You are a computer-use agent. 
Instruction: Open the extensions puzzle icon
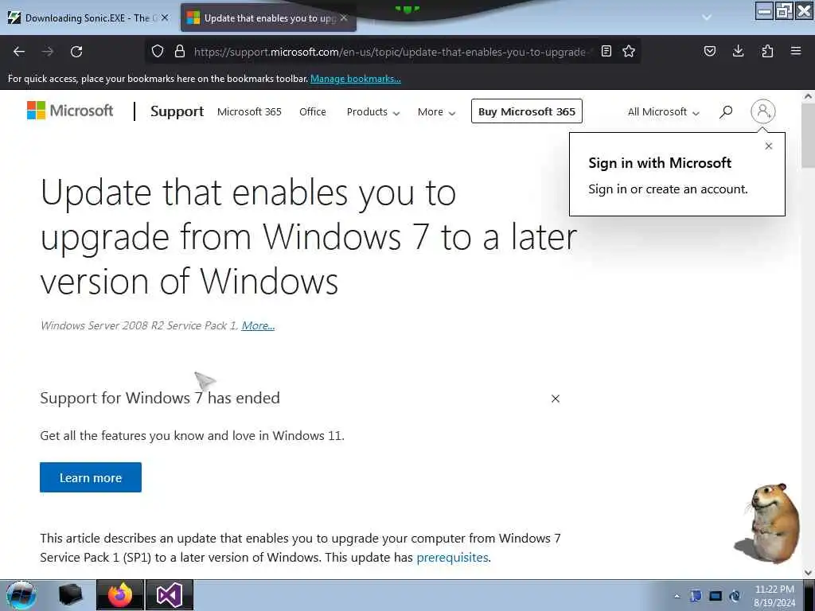pos(767,51)
